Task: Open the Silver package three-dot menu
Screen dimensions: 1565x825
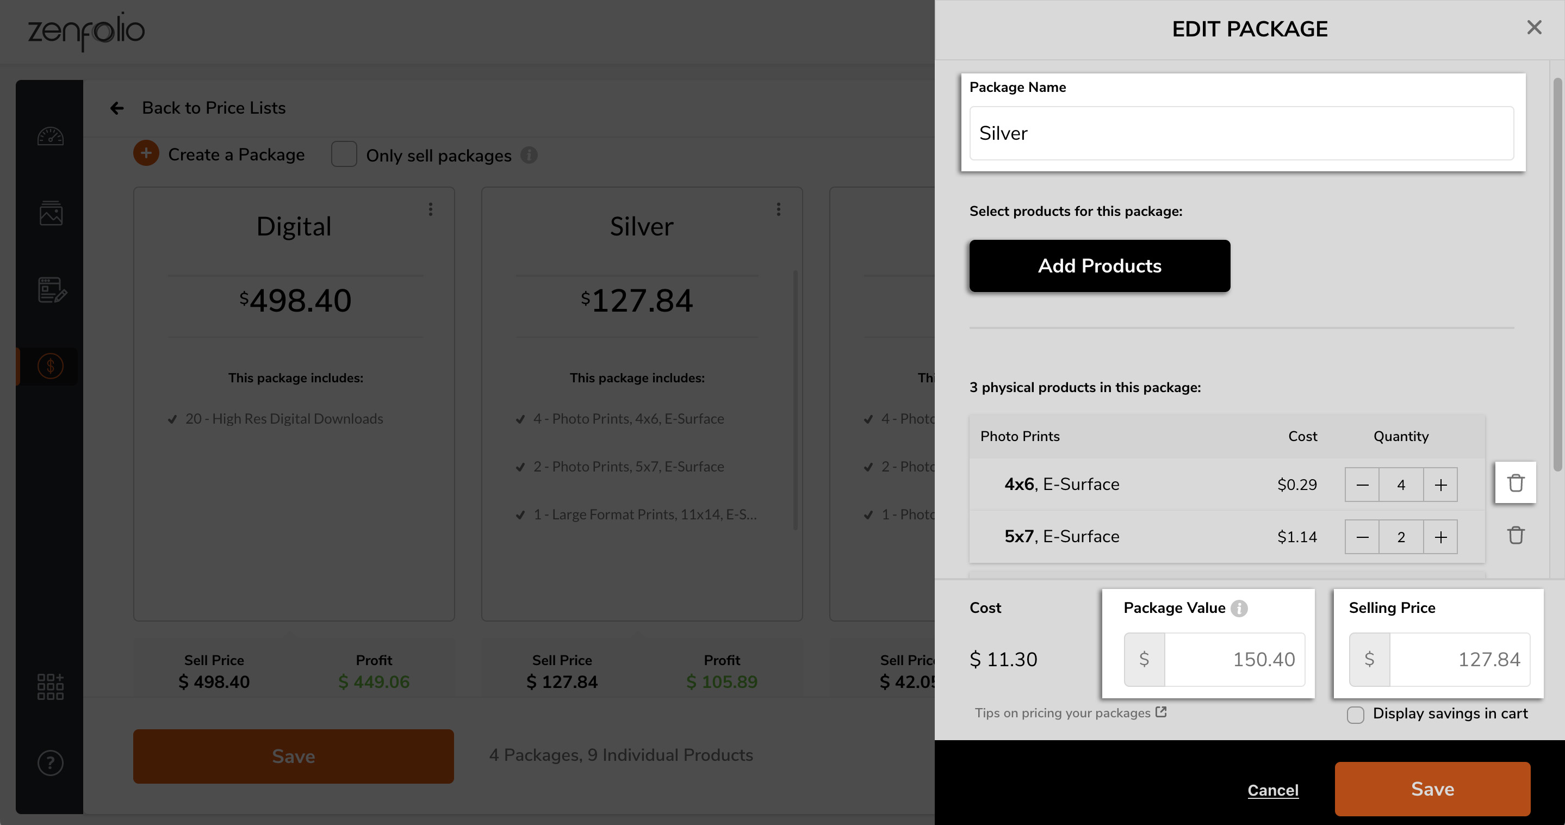Action: click(x=778, y=209)
